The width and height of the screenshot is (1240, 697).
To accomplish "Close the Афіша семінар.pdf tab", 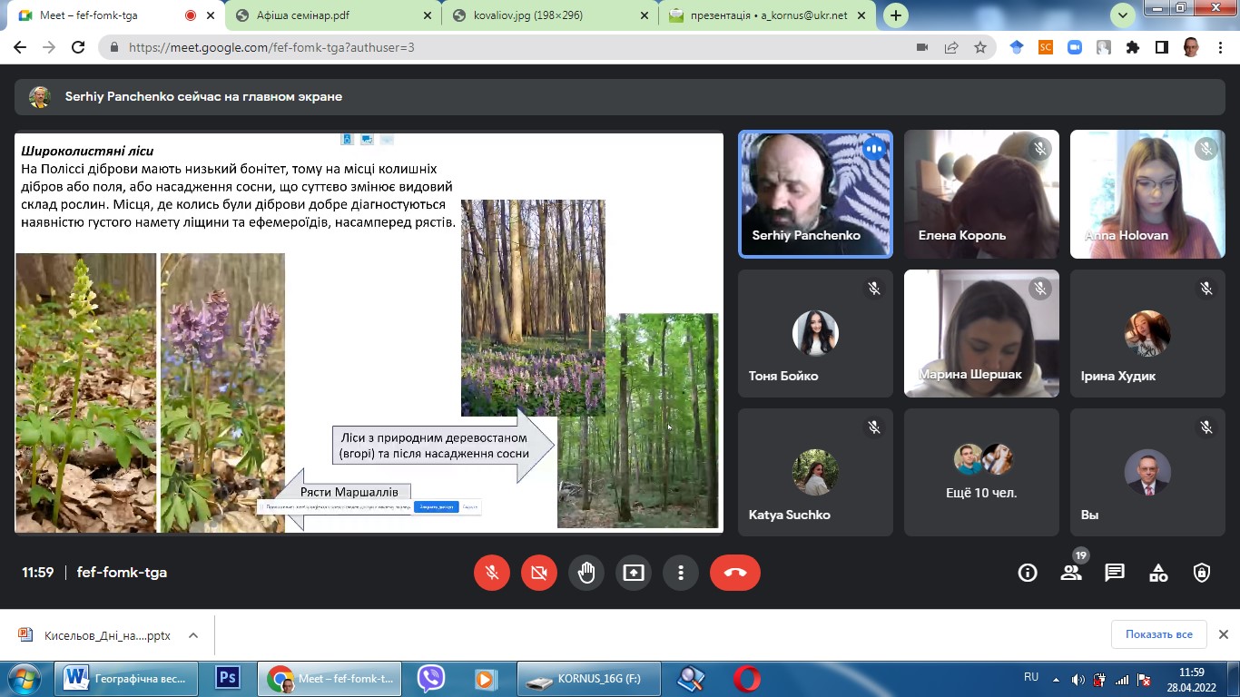I will pyautogui.click(x=427, y=15).
